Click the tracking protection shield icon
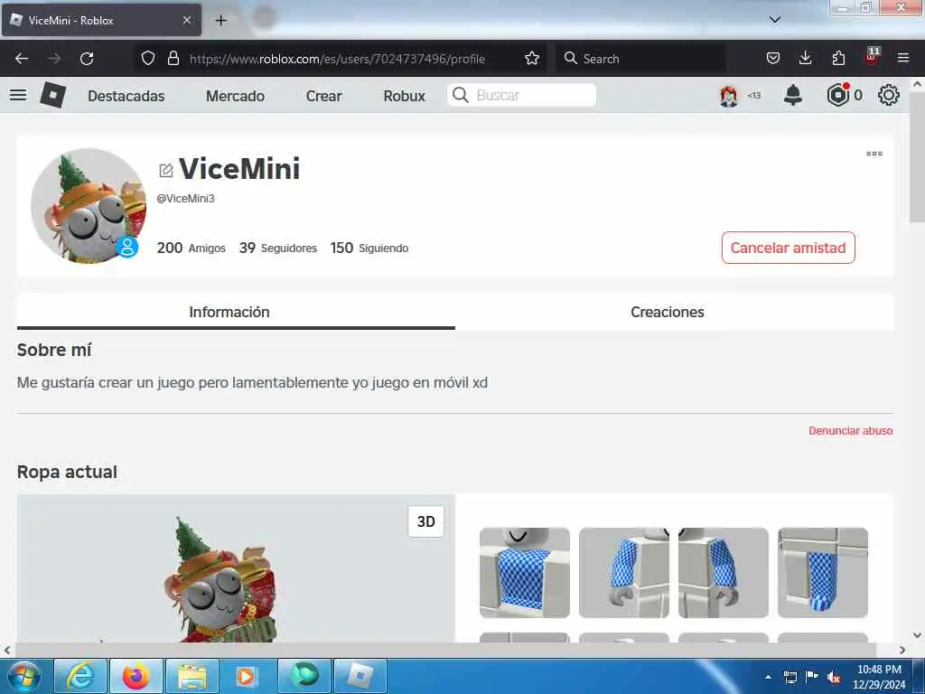 pos(148,59)
